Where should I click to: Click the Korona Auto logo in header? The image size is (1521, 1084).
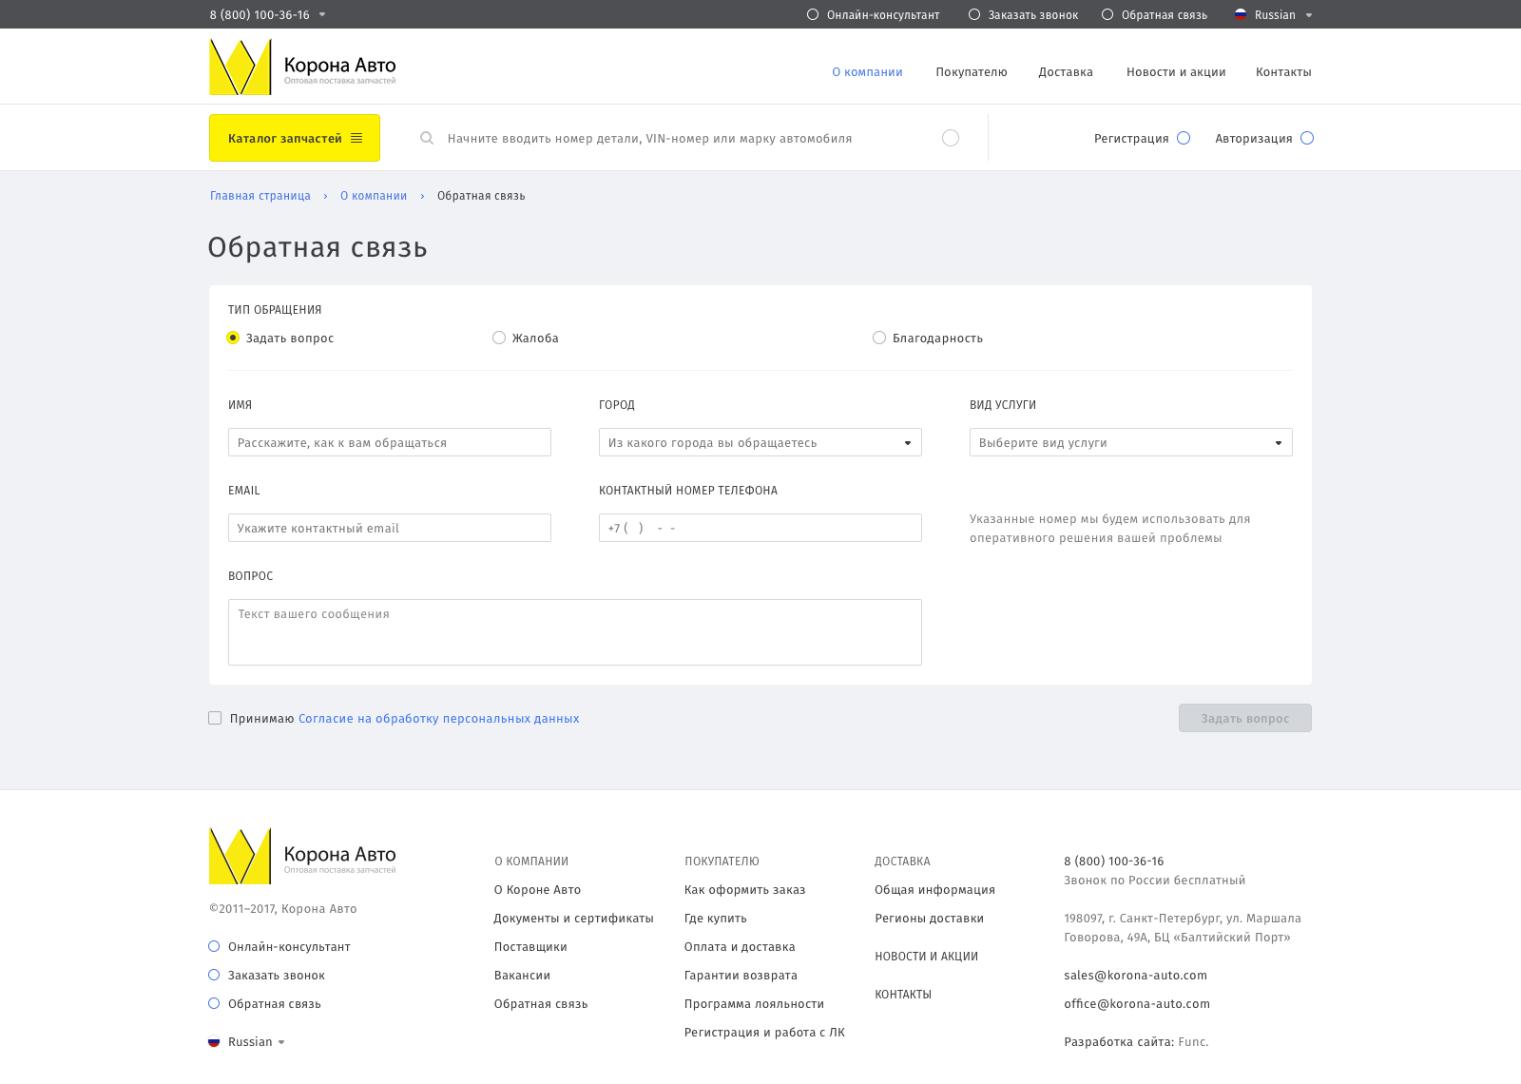click(x=302, y=67)
